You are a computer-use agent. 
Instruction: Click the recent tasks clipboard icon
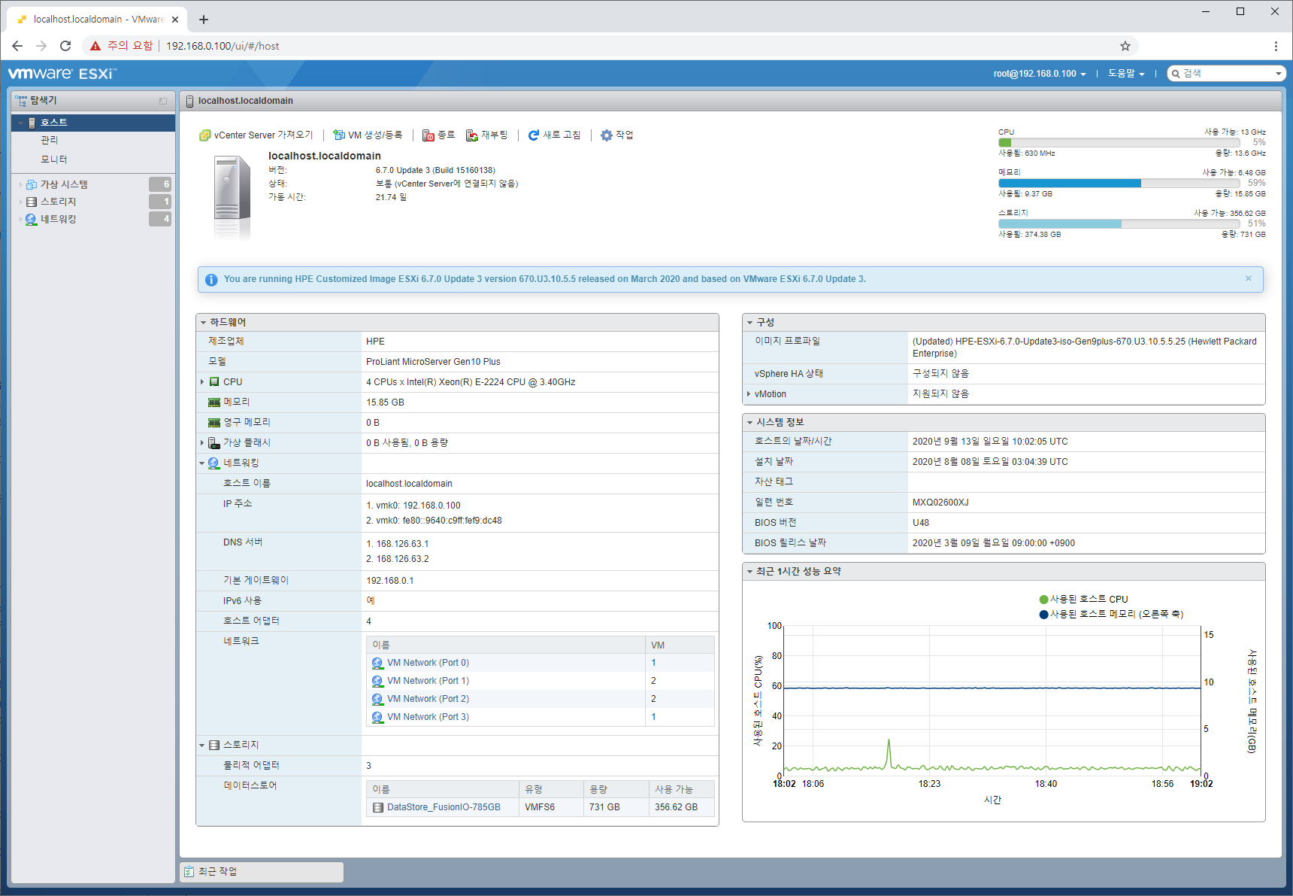pyautogui.click(x=189, y=871)
